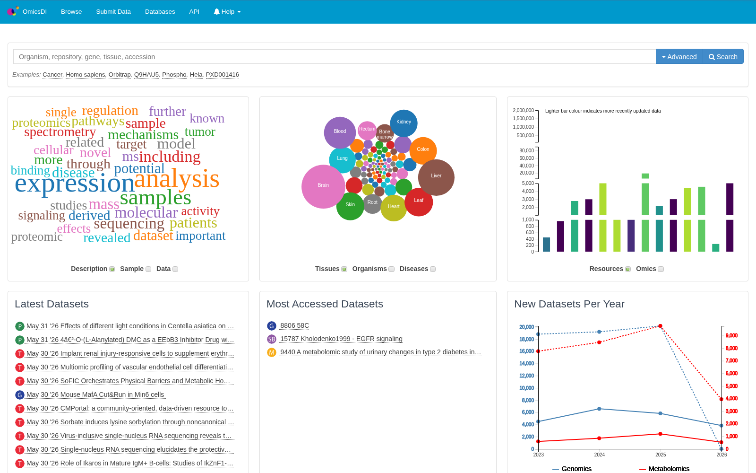Open the Role of Ikaros B-cells dataset
This screenshot has height=473, width=756.
click(x=130, y=463)
